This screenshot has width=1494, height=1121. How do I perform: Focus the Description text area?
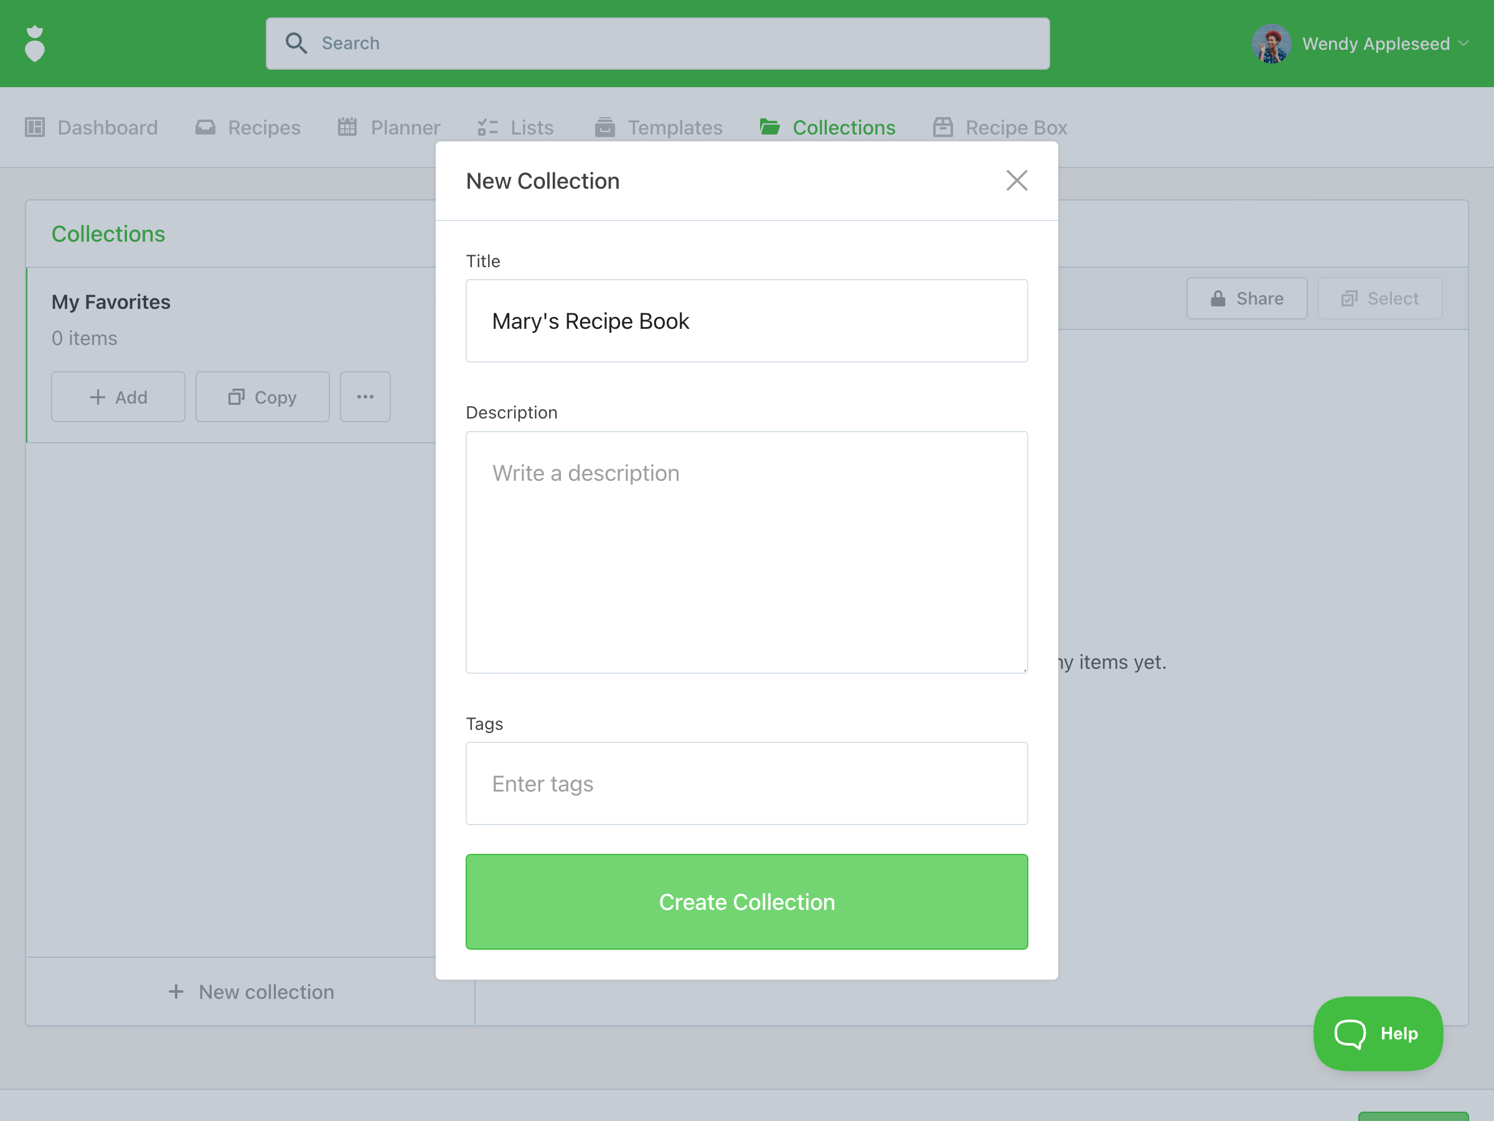746,552
